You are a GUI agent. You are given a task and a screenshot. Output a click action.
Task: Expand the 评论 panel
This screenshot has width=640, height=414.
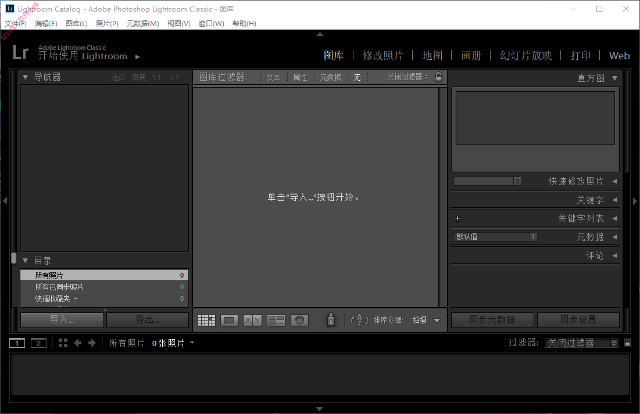[614, 255]
